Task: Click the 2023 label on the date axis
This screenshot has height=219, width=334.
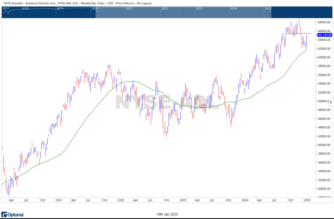Action: [183, 199]
